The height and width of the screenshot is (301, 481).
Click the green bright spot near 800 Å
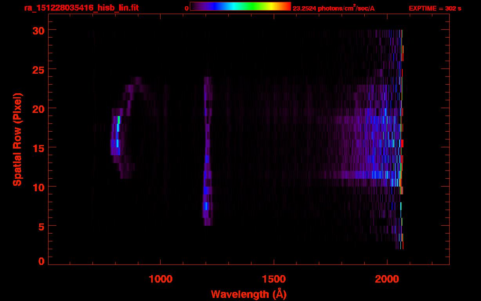tap(119, 120)
